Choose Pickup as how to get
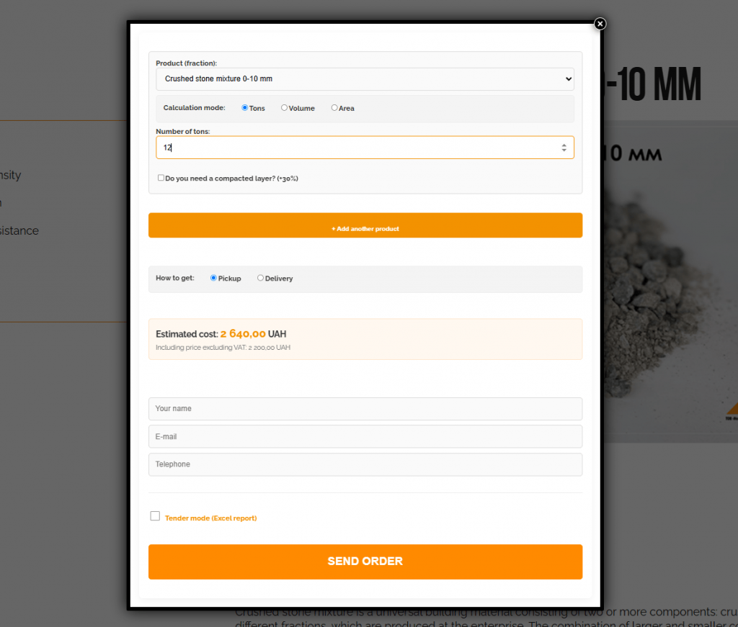The width and height of the screenshot is (738, 627). [x=213, y=278]
